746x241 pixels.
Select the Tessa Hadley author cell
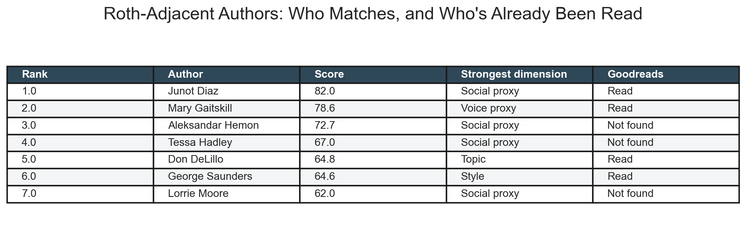pyautogui.click(x=200, y=142)
